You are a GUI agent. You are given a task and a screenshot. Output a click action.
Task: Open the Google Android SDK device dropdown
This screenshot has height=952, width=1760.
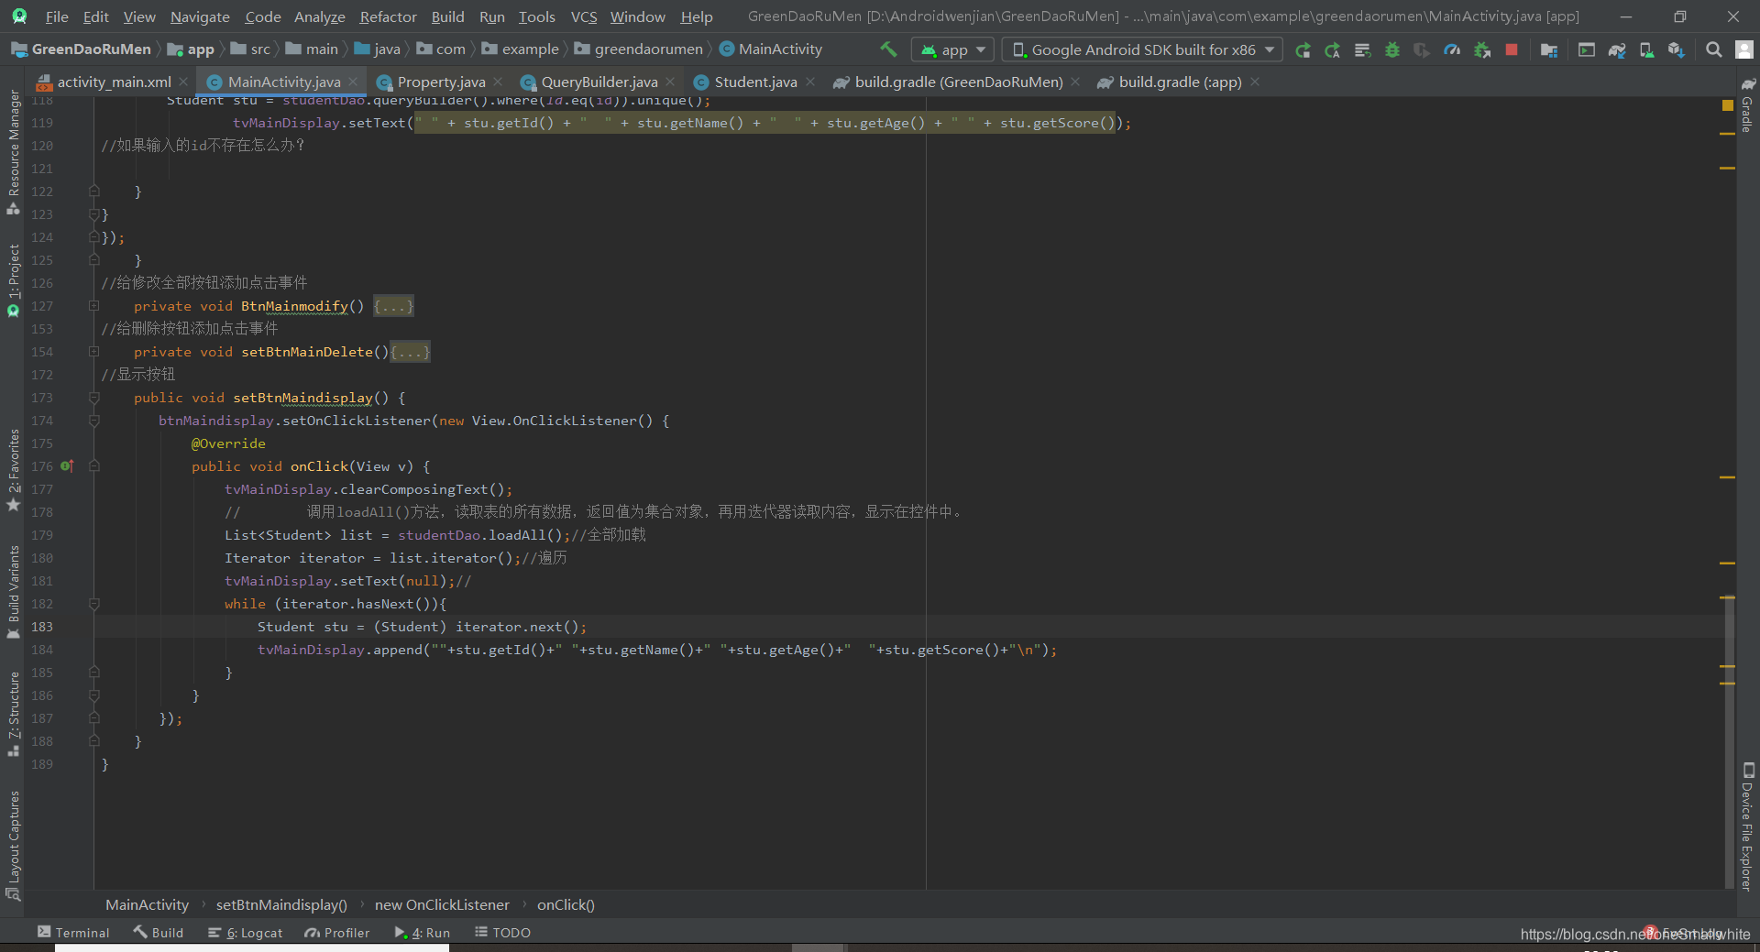pyautogui.click(x=1142, y=49)
